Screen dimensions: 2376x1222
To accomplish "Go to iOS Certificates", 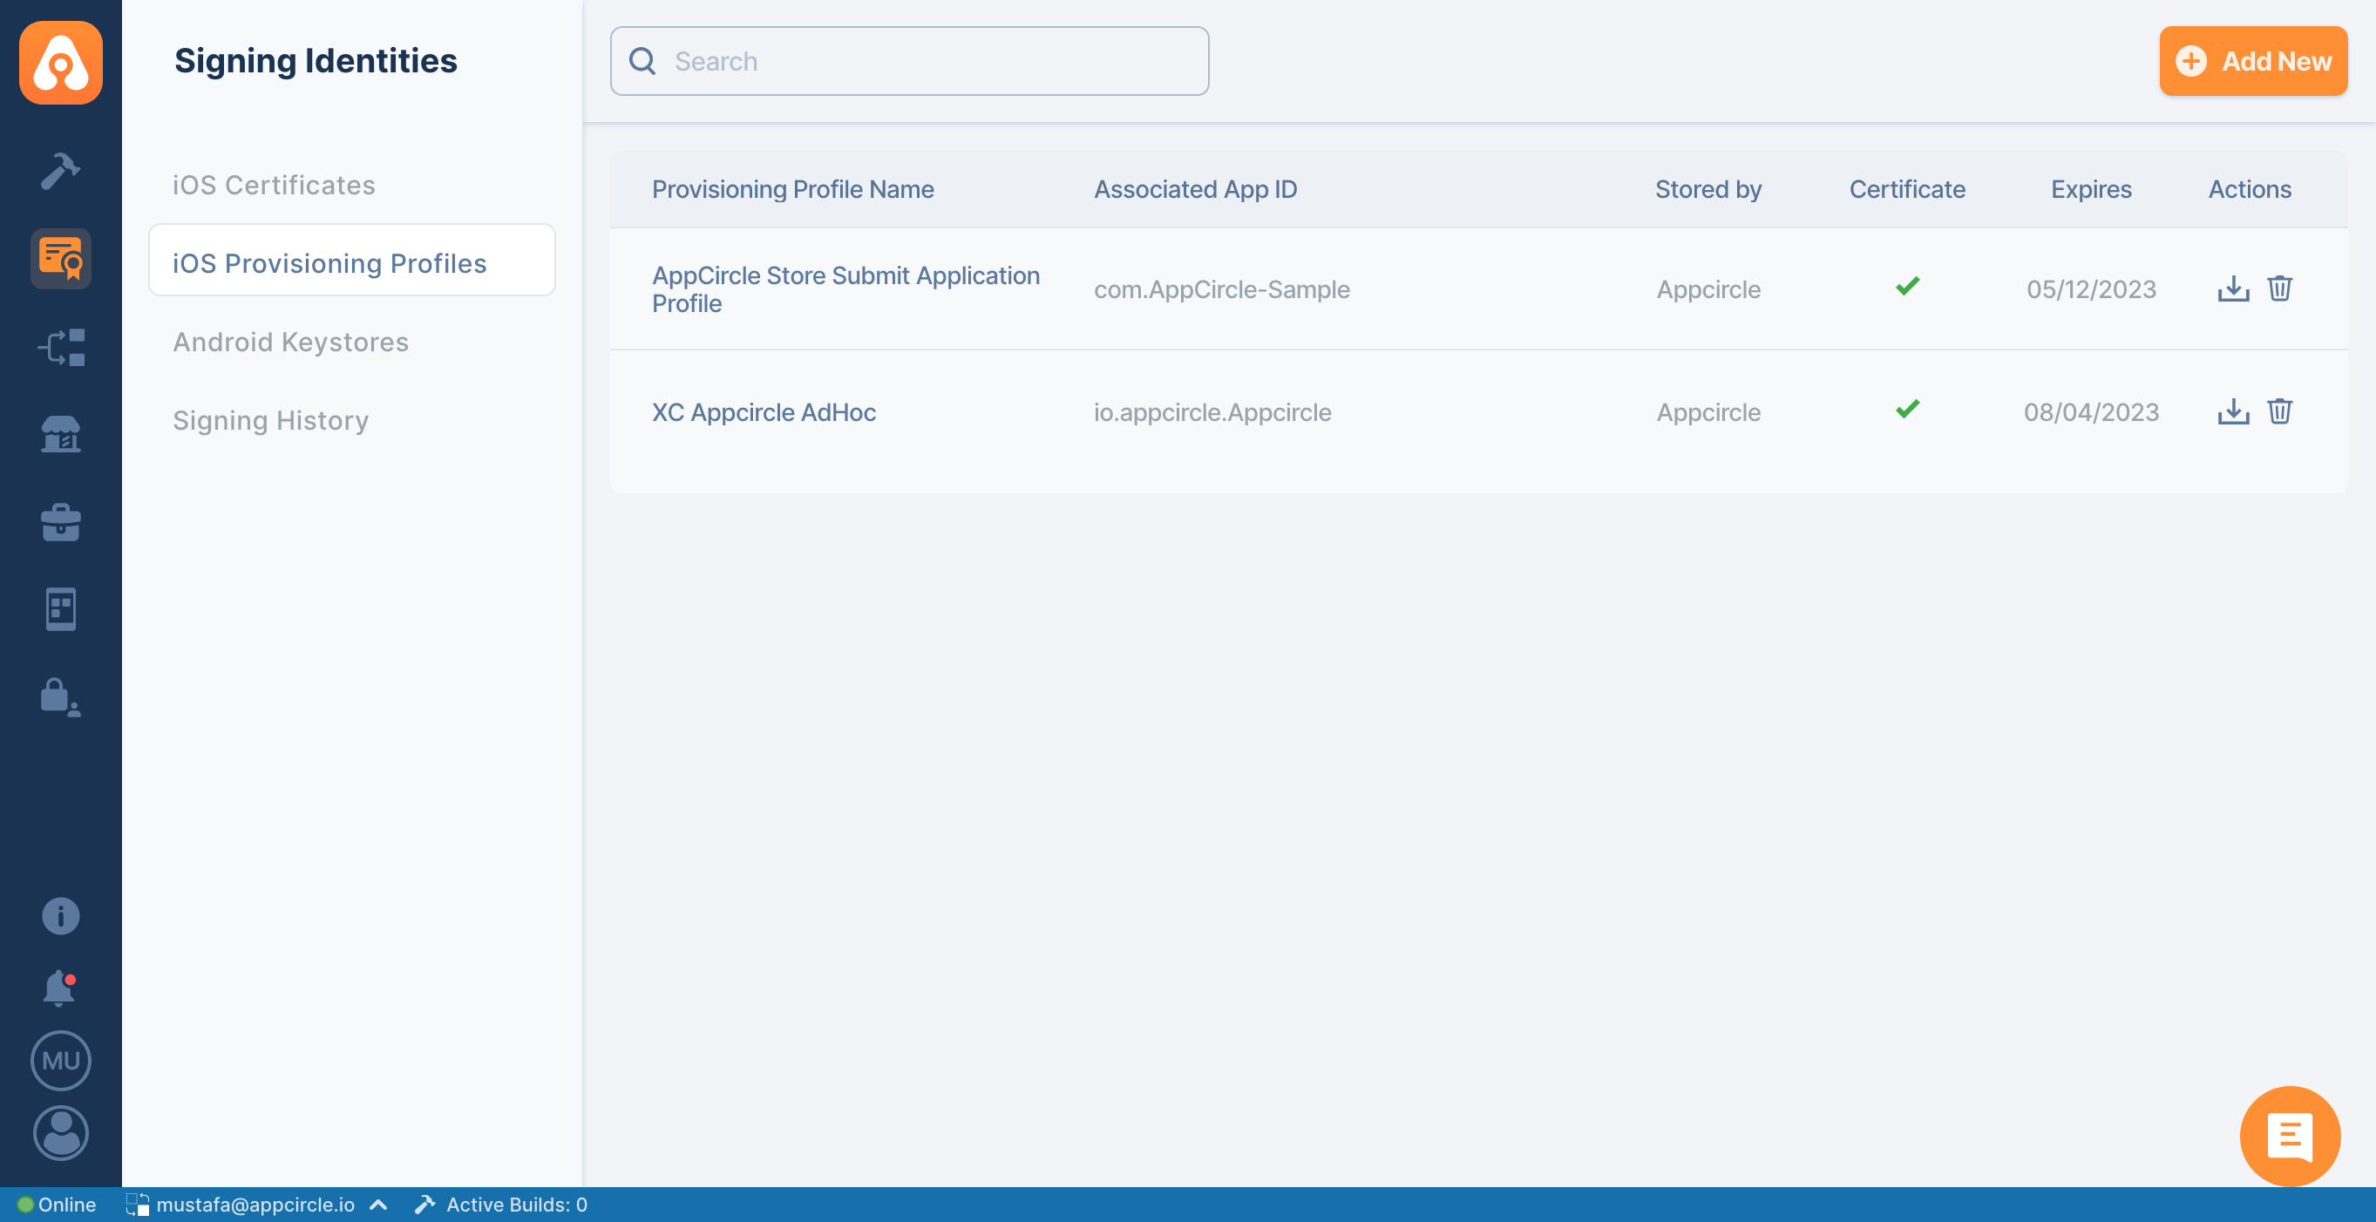I will [x=274, y=185].
